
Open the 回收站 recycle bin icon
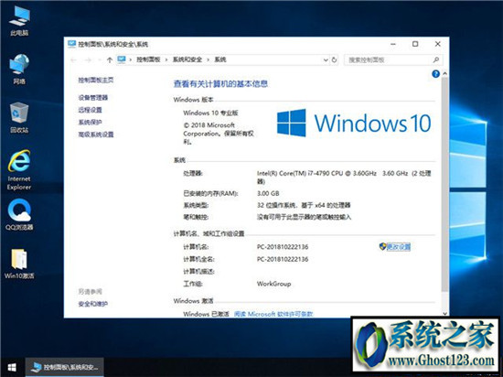pos(19,117)
